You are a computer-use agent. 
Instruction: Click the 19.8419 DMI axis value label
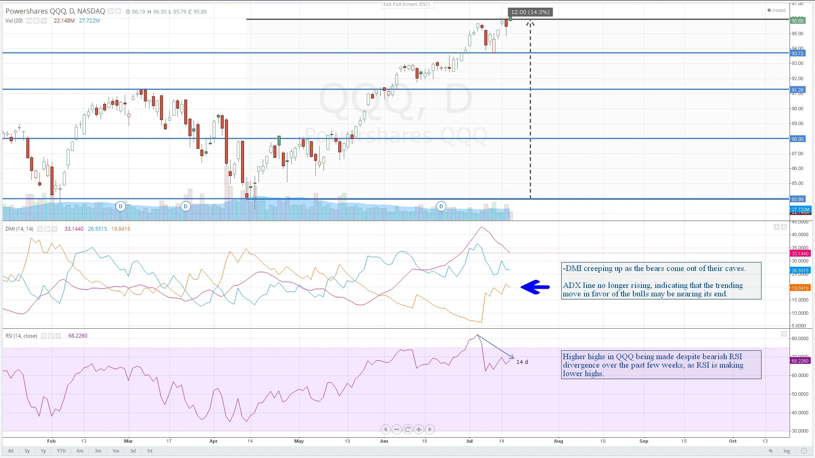(800, 288)
